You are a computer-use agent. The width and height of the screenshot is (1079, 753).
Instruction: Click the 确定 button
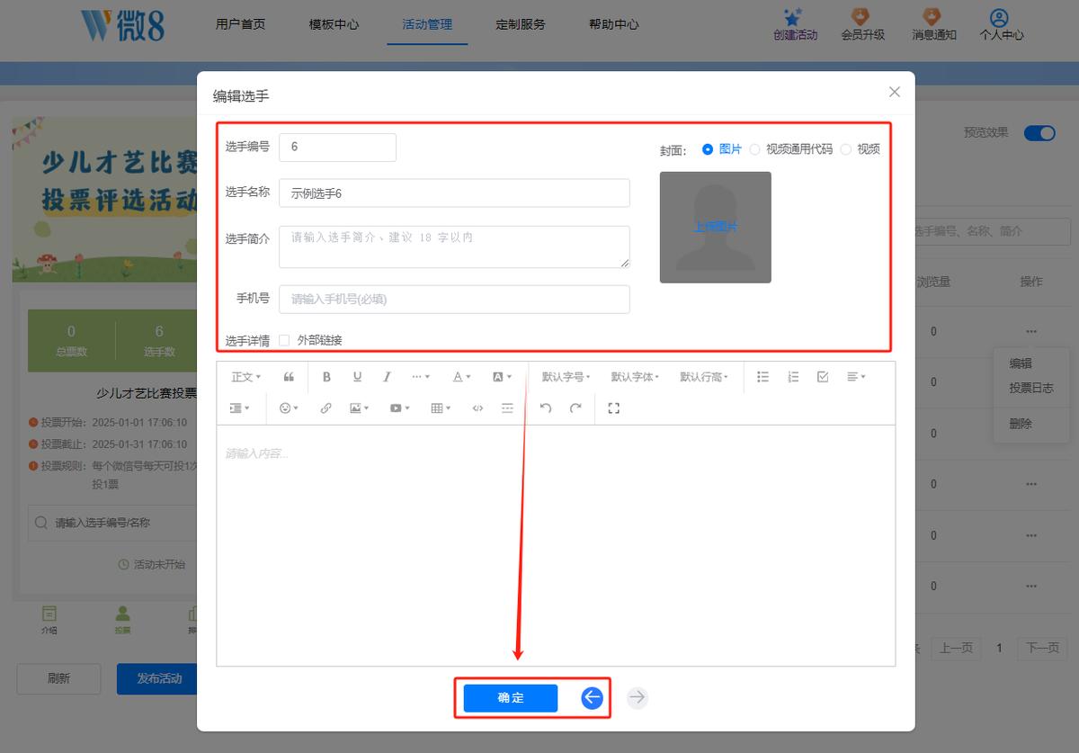click(511, 698)
